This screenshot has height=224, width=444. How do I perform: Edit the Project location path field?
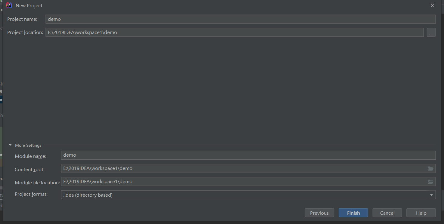point(234,32)
